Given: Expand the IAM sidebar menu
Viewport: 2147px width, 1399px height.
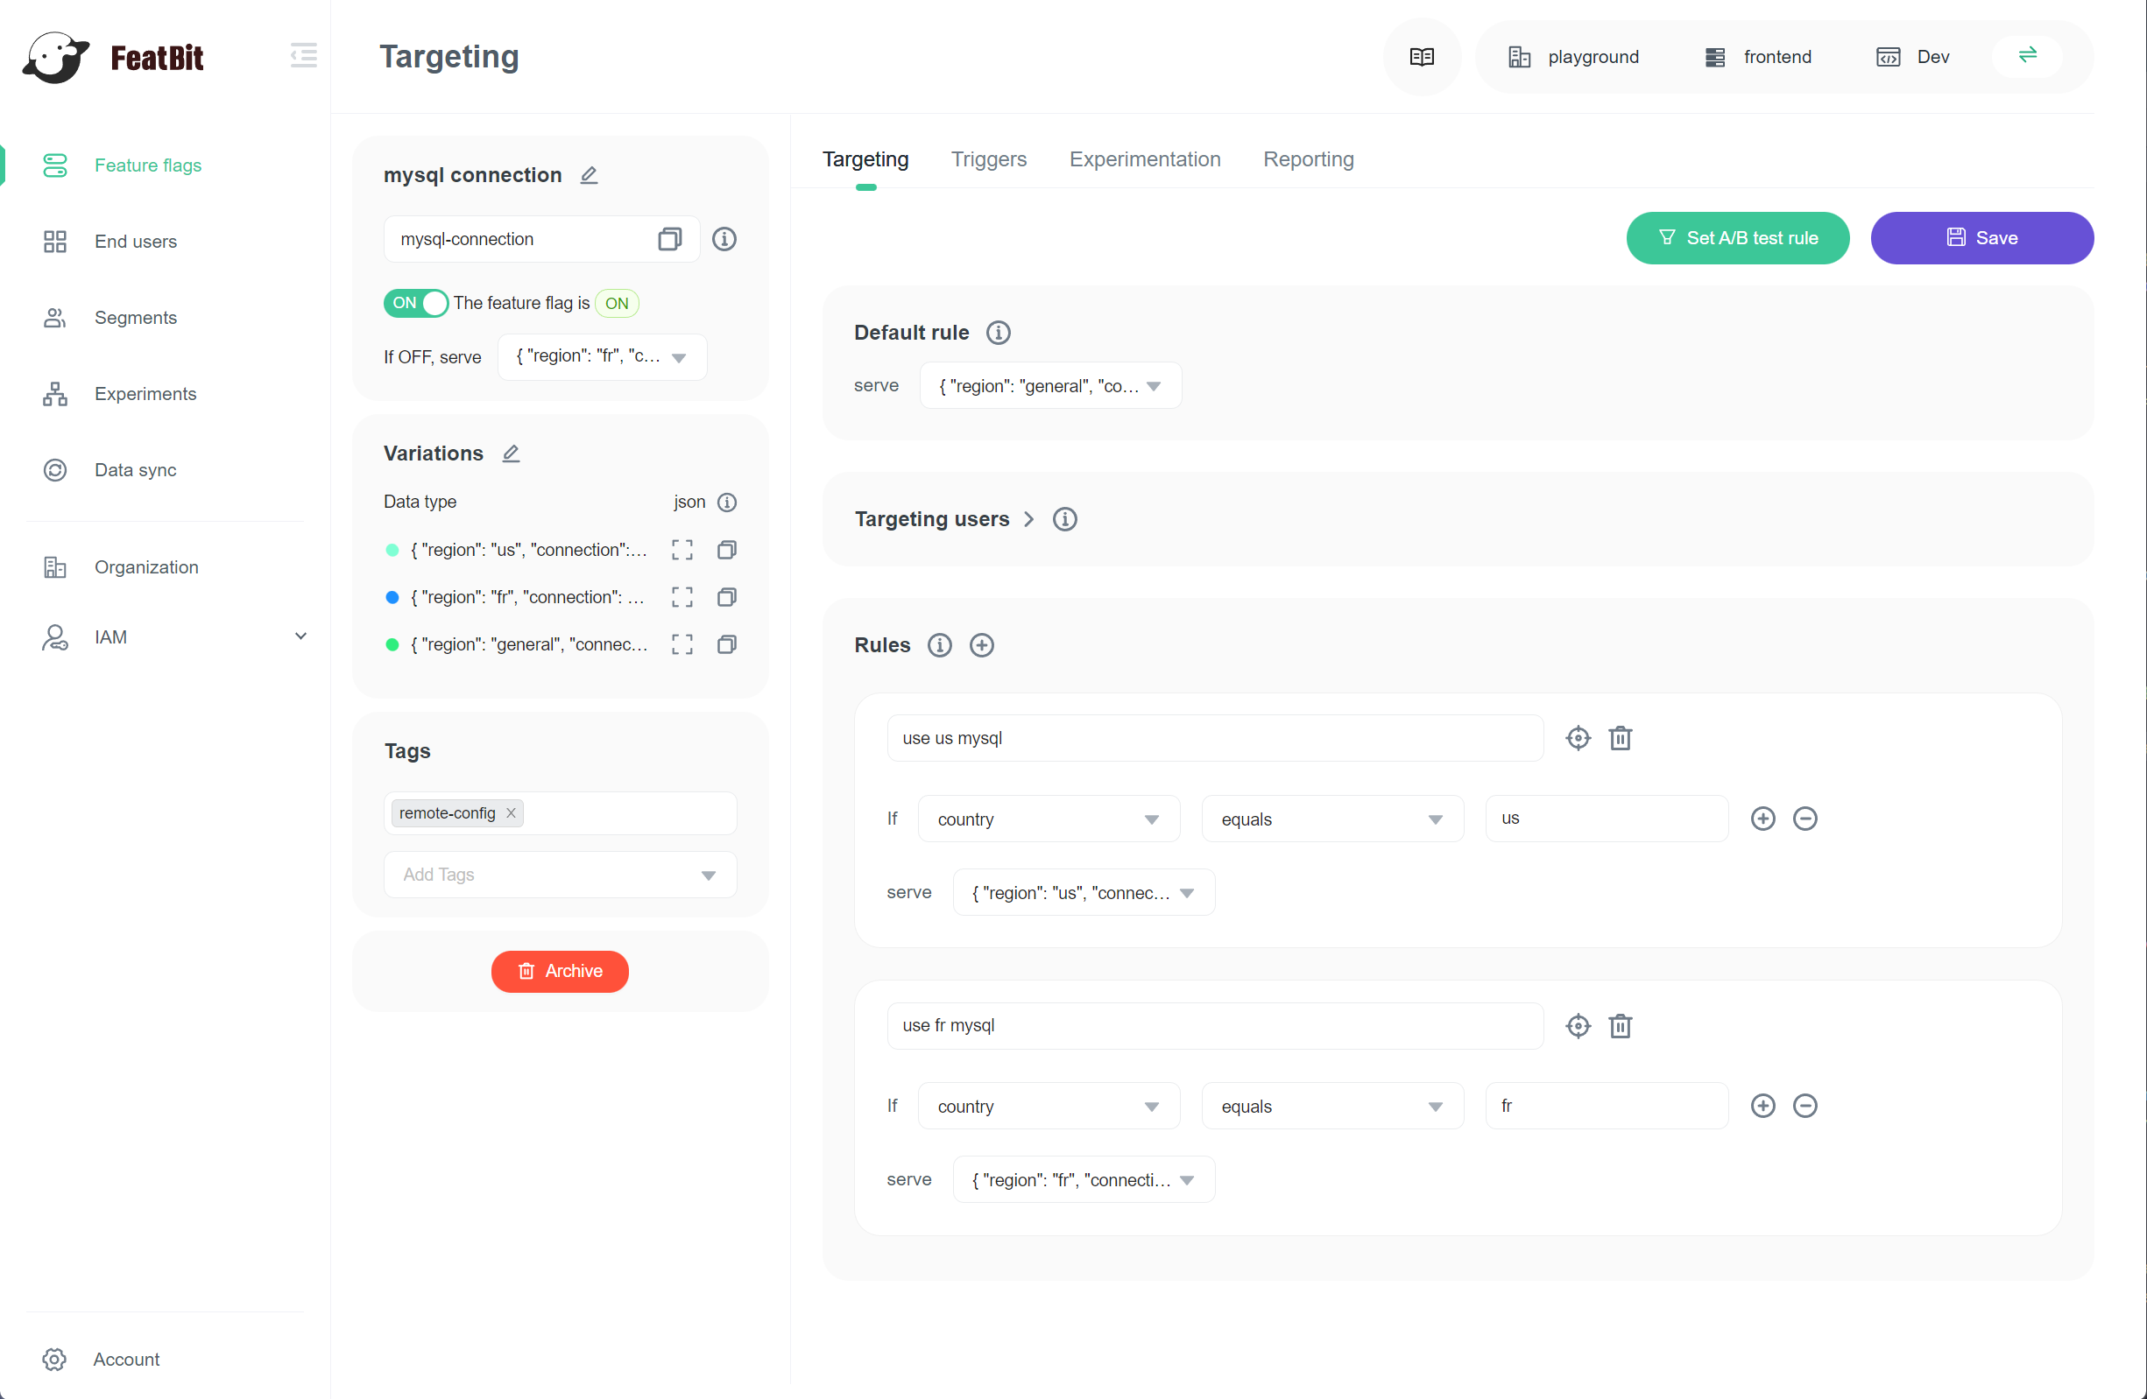Looking at the screenshot, I should pyautogui.click(x=300, y=636).
